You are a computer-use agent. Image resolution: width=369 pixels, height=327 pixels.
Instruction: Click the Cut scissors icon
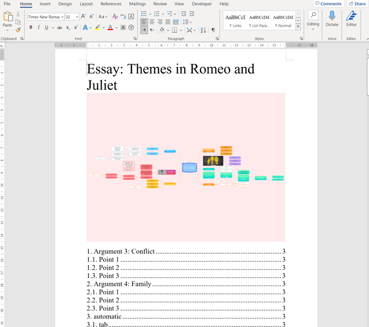click(x=18, y=14)
